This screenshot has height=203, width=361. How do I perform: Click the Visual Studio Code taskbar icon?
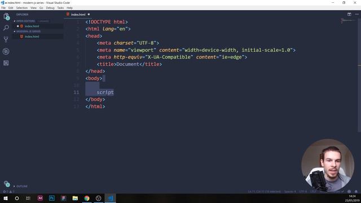click(111, 198)
